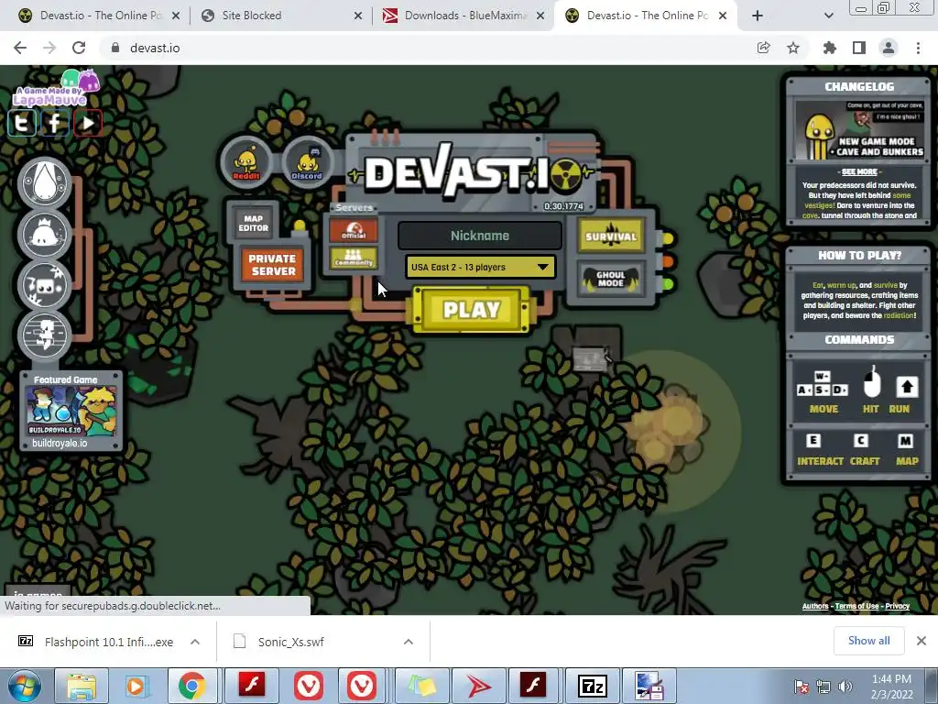Start the game with PLAY
938x704 pixels.
click(472, 310)
